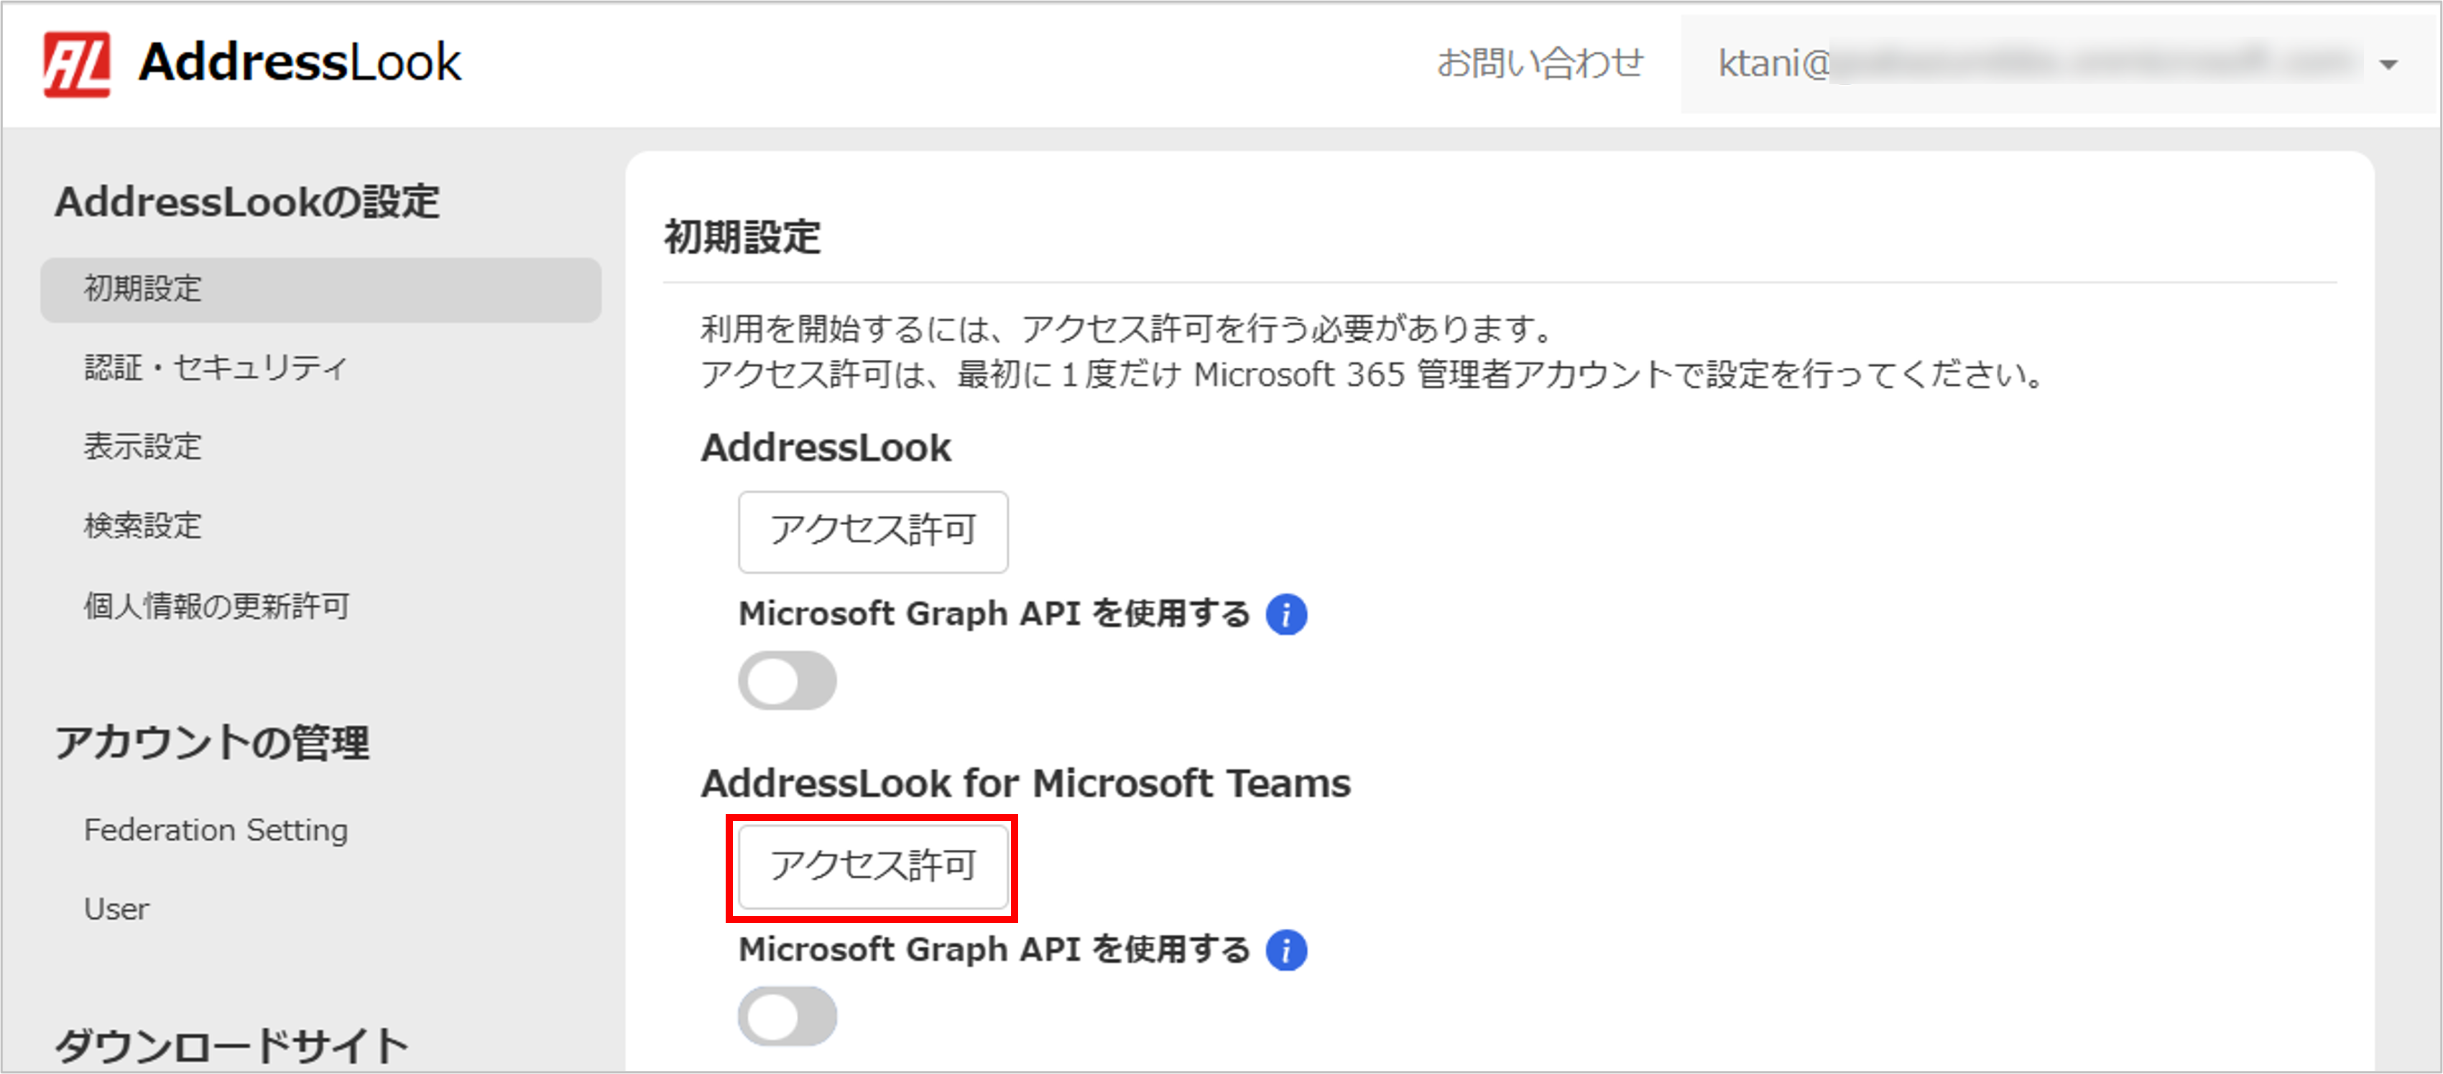The width and height of the screenshot is (2443, 1074).
Task: Click the ダウンロードサイト sidebar heading
Action: 231,1045
